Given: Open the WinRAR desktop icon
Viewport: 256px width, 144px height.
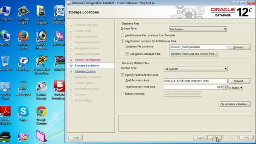Looking at the screenshot, I should (59, 63).
